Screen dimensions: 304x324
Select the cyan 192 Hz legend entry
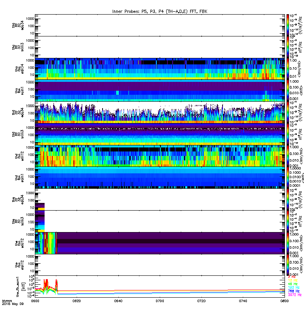tap(293, 288)
